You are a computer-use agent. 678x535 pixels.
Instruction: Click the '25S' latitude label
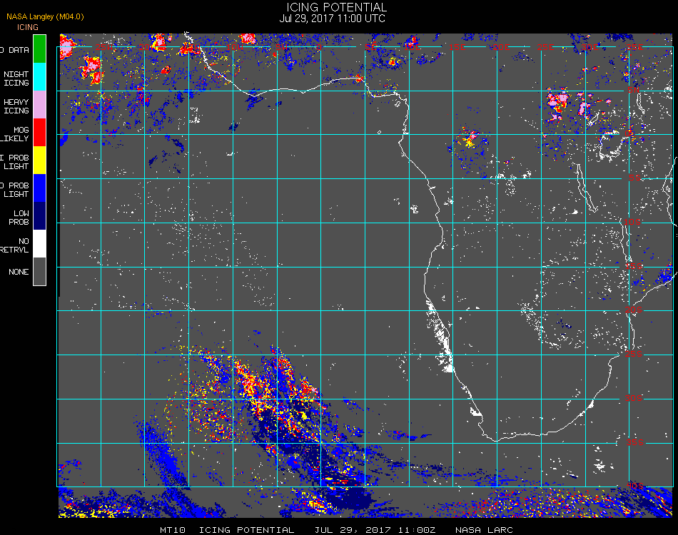(x=634, y=354)
